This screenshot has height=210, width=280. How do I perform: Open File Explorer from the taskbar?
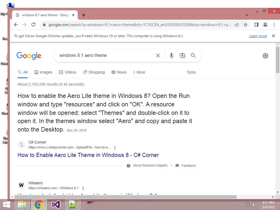tap(22, 205)
